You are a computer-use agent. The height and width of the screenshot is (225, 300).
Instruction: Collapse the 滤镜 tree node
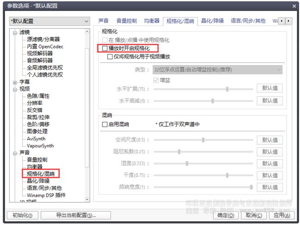tap(15, 32)
